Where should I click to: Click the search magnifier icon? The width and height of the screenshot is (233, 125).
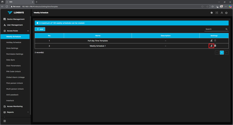[x=226, y=29]
